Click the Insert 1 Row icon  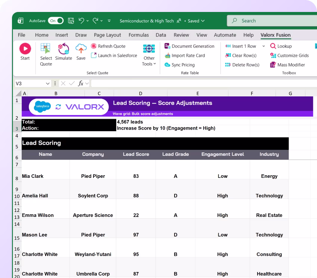click(228, 46)
